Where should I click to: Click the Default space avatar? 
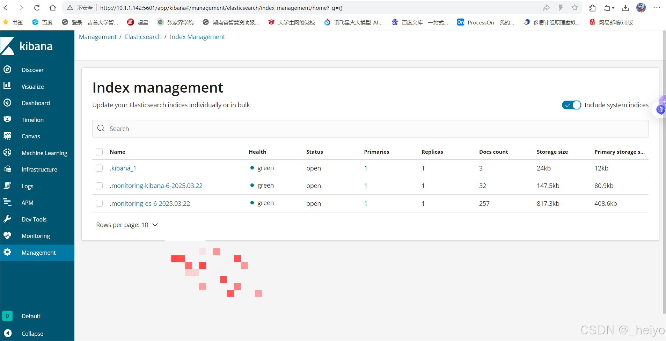[x=7, y=316]
